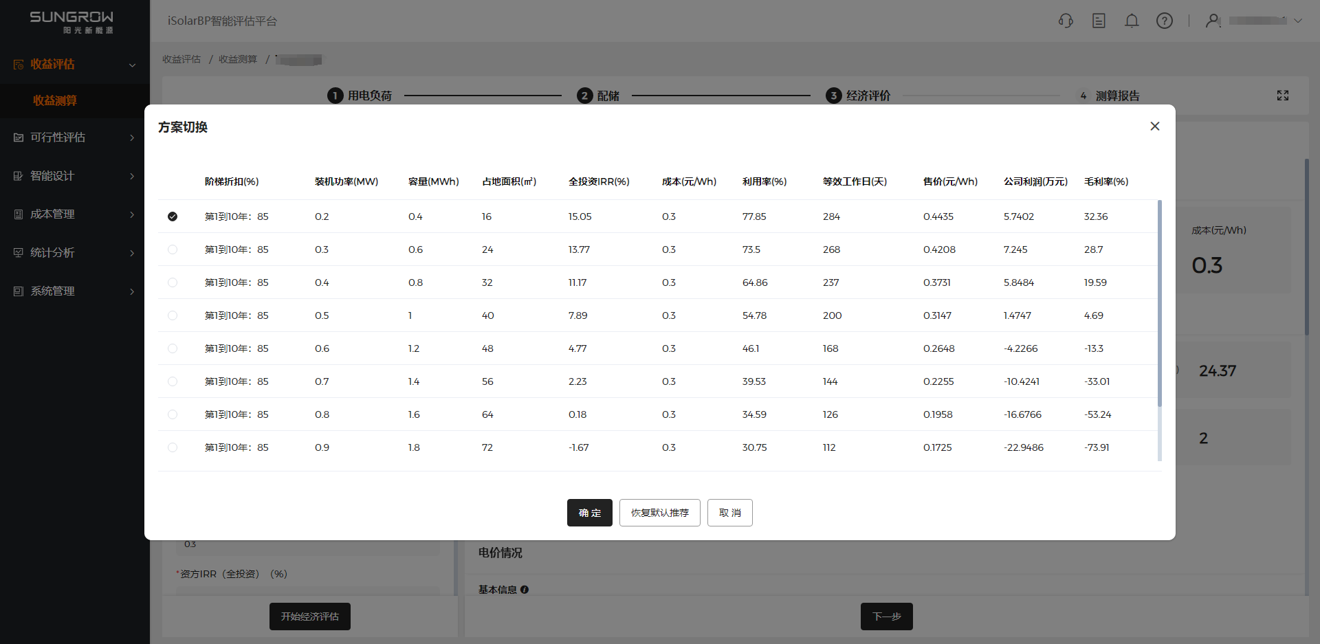Choose the 0.9 MW plan radio button
The image size is (1320, 644).
tap(173, 447)
